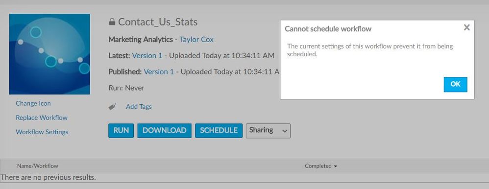Select the Change Icon link
The image size is (489, 189).
tap(33, 103)
